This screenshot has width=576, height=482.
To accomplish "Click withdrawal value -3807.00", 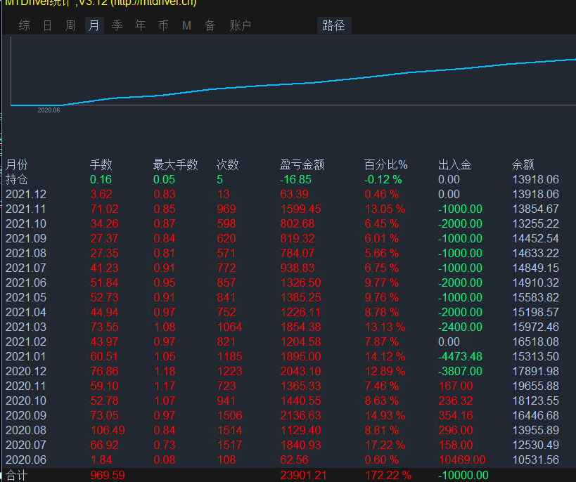I will click(460, 371).
